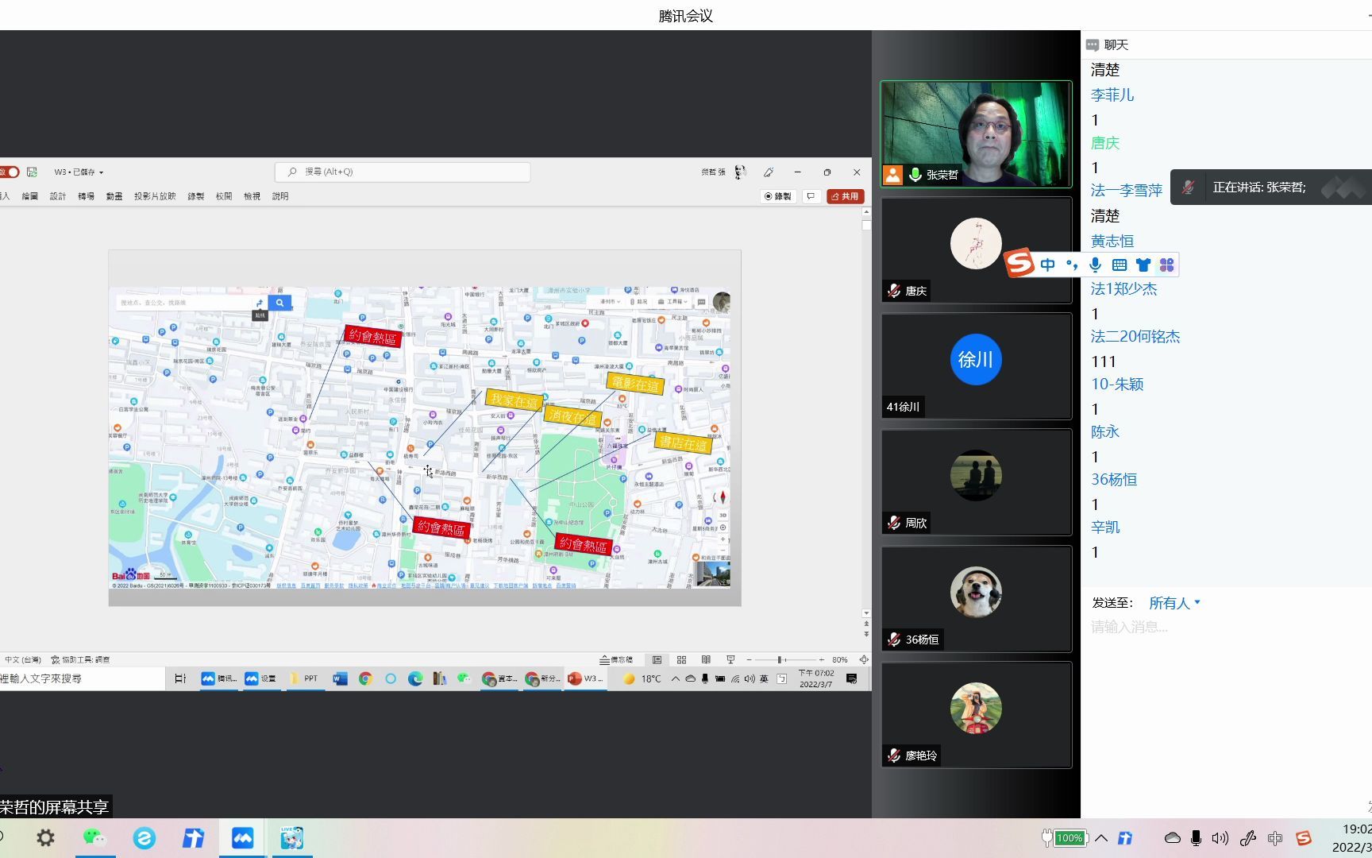Open Sogou toolbox grid icon
Image resolution: width=1372 pixels, height=858 pixels.
coord(1166,265)
